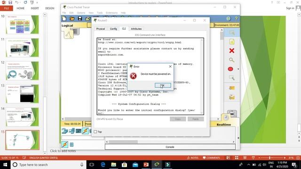The width and height of the screenshot is (301, 169).
Task: Click the Packet Tracer help question-mark icon
Action: click(236, 19)
